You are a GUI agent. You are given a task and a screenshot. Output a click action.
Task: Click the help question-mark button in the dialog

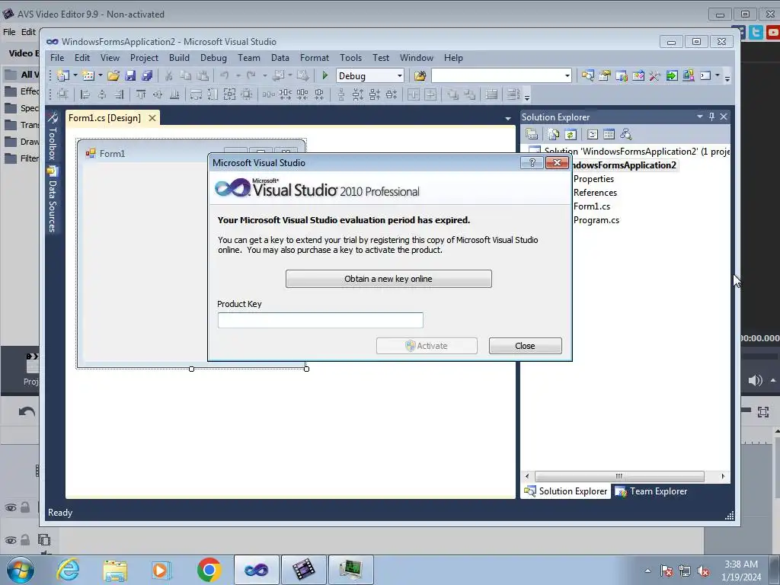(532, 163)
